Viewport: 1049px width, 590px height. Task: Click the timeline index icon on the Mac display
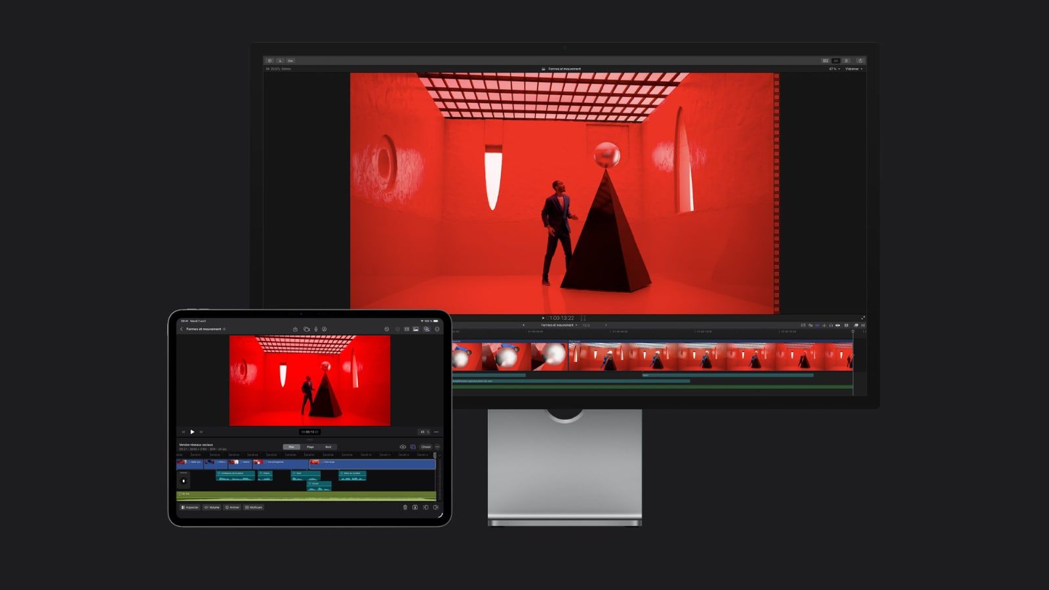804,325
